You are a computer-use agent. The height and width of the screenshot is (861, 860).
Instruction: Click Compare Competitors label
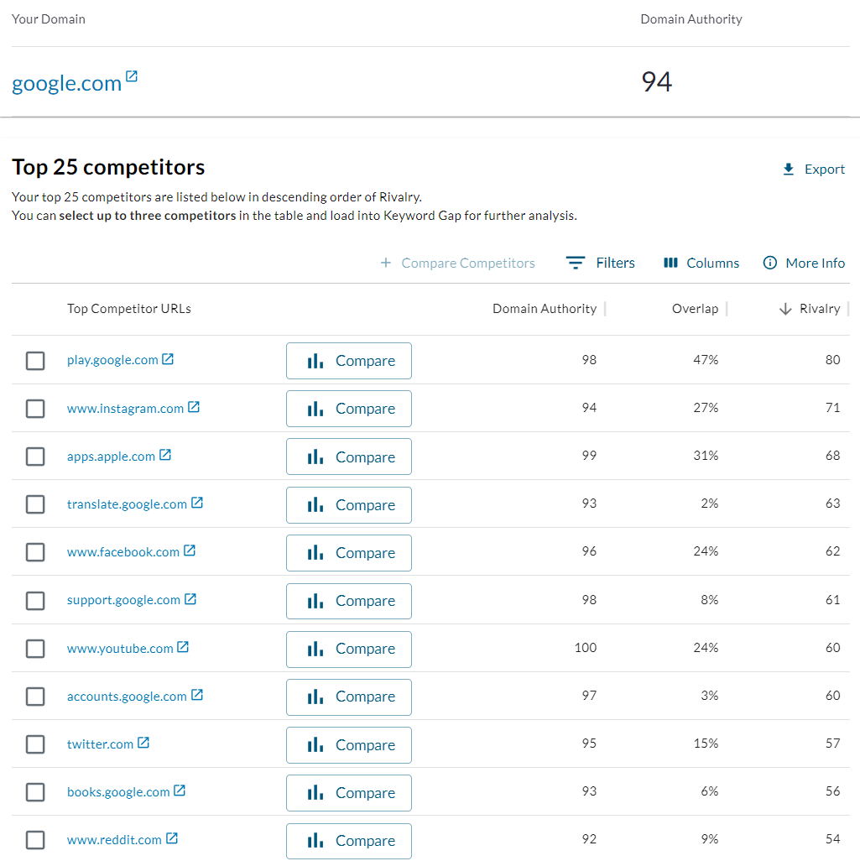click(x=468, y=263)
